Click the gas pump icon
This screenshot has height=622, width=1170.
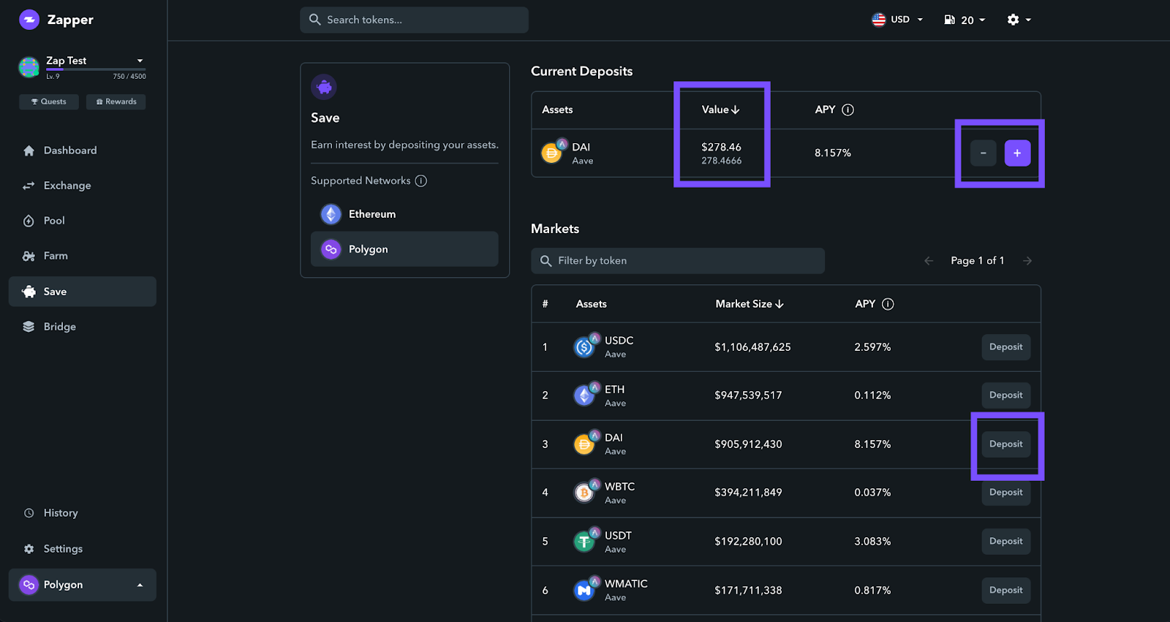[949, 20]
